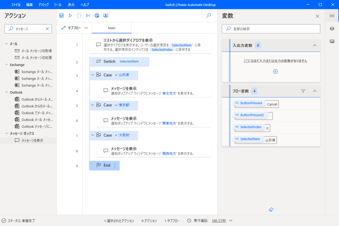Click the End flag icon
Screen dimensions: 339x226
[x=99, y=165]
